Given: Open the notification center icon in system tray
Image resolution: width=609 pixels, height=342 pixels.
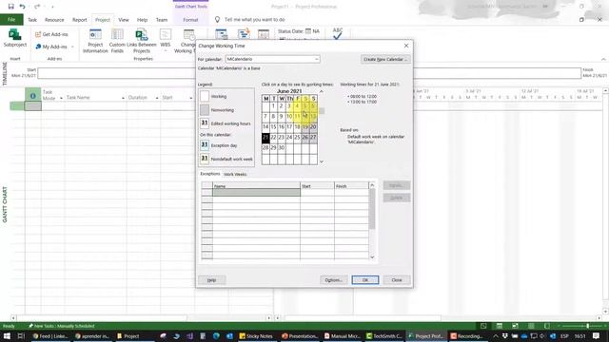Looking at the screenshot, I should (597, 336).
